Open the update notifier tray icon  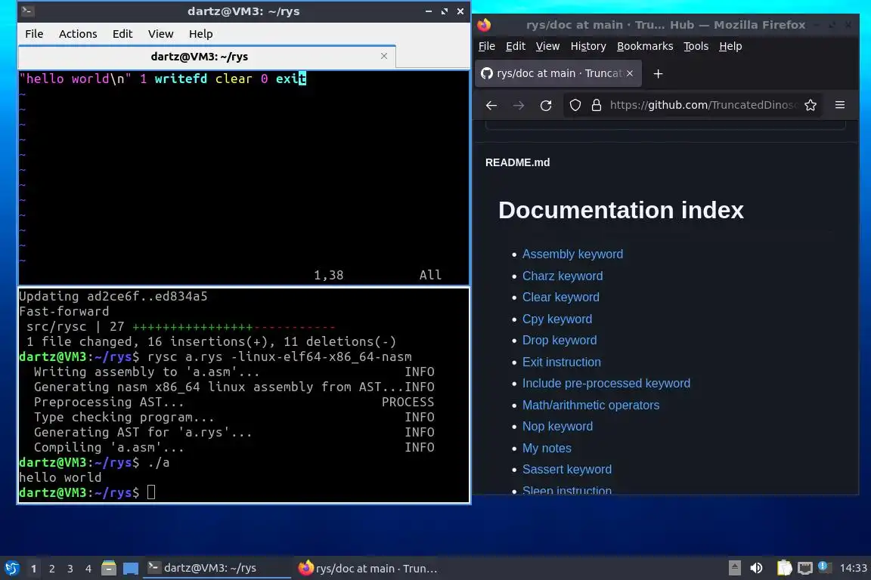tap(824, 567)
